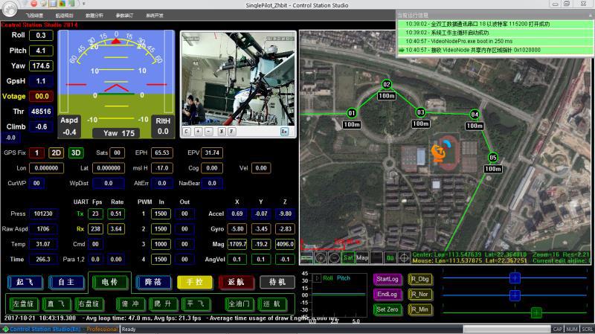Screen dimensions: 595x334
Task: Click the 平飞 level flight button
Action: click(196, 304)
